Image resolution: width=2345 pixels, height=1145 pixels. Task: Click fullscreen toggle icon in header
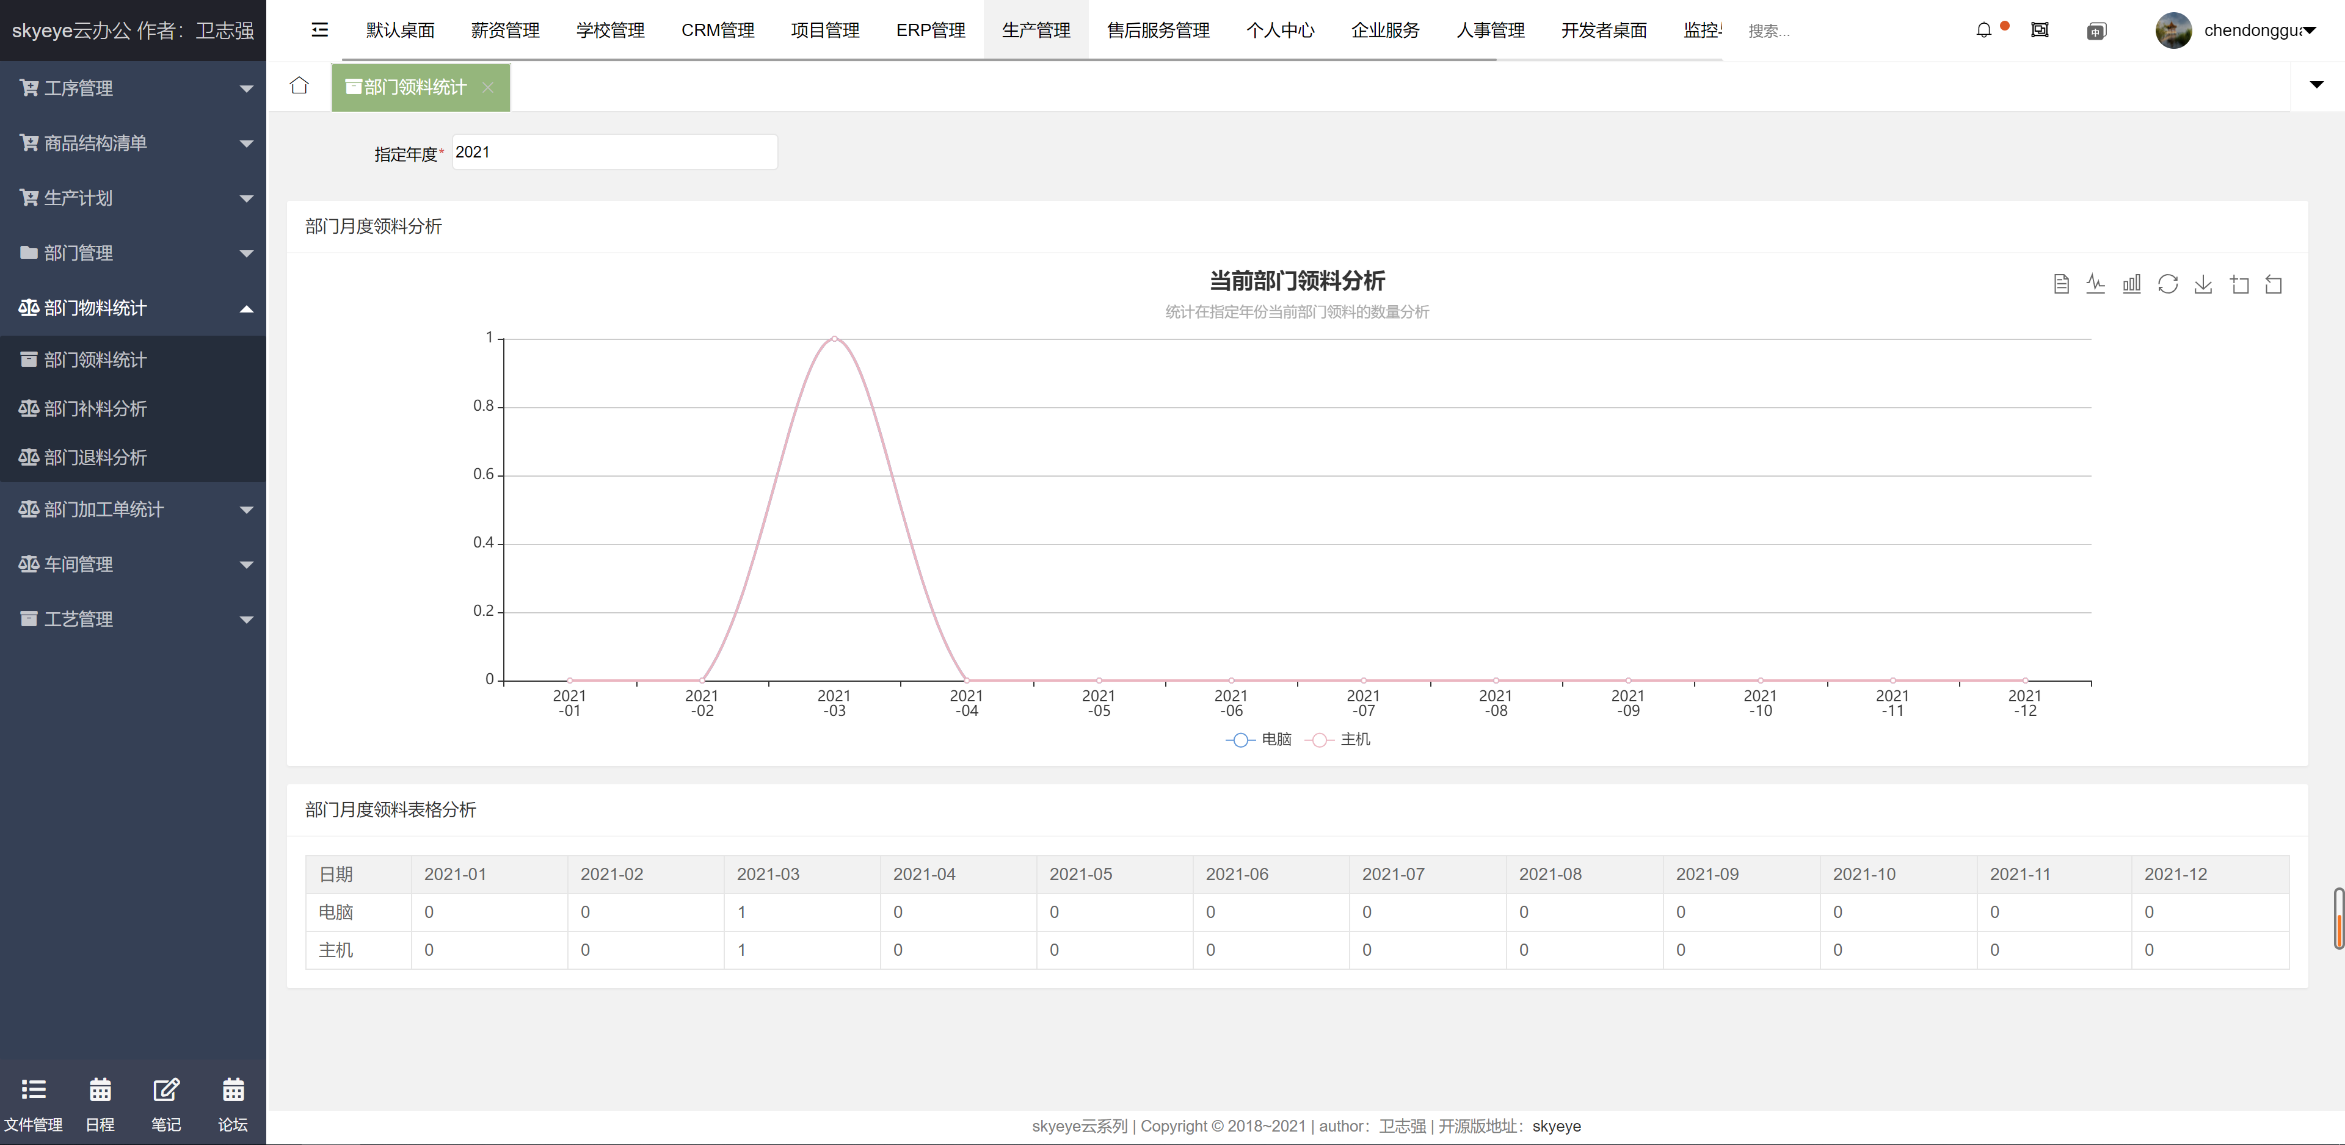tap(2040, 30)
